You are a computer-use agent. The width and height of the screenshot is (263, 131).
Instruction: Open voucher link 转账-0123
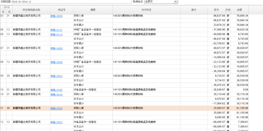[x=56, y=35]
